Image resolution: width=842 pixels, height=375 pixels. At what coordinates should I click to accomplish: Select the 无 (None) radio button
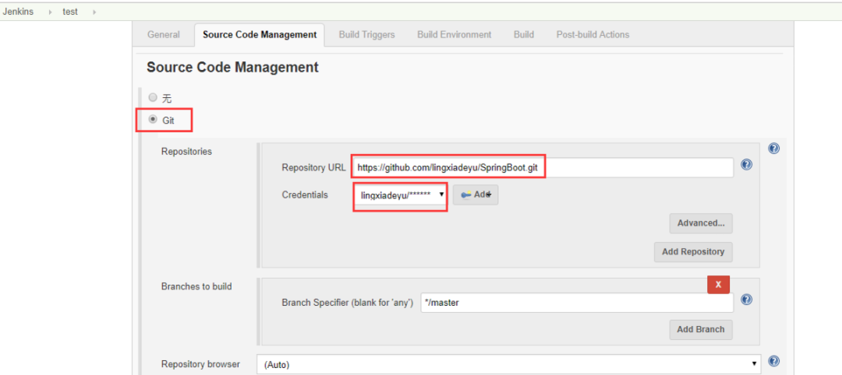153,97
